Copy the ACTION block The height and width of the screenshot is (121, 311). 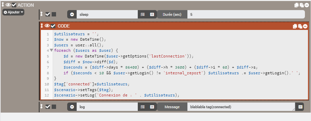pyautogui.click(x=296, y=5)
